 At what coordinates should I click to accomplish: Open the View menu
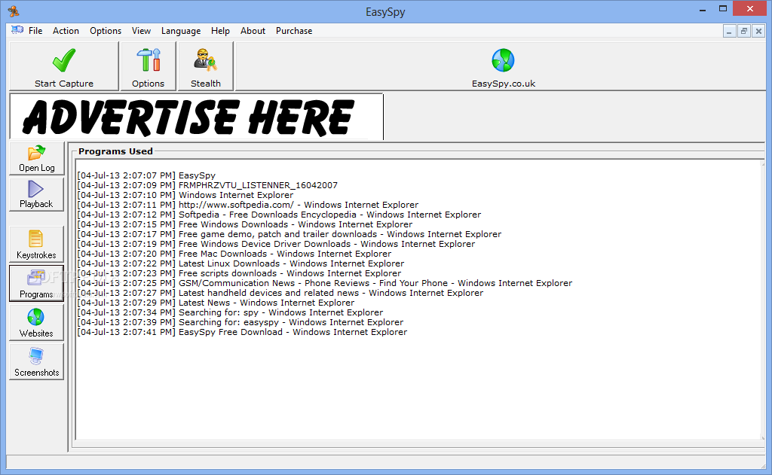(141, 30)
